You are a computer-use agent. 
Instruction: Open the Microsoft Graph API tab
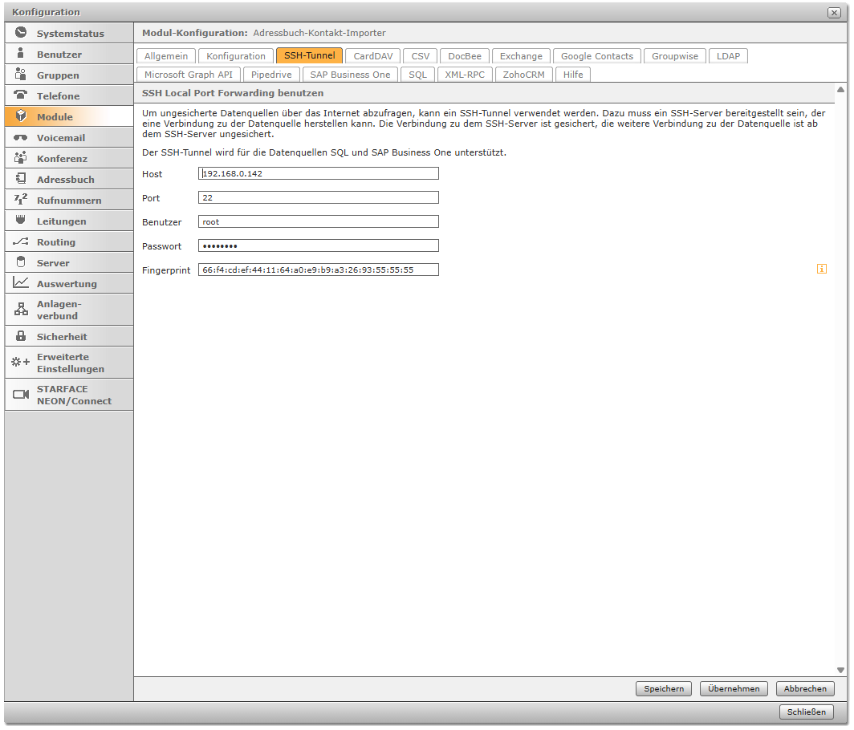pyautogui.click(x=189, y=75)
